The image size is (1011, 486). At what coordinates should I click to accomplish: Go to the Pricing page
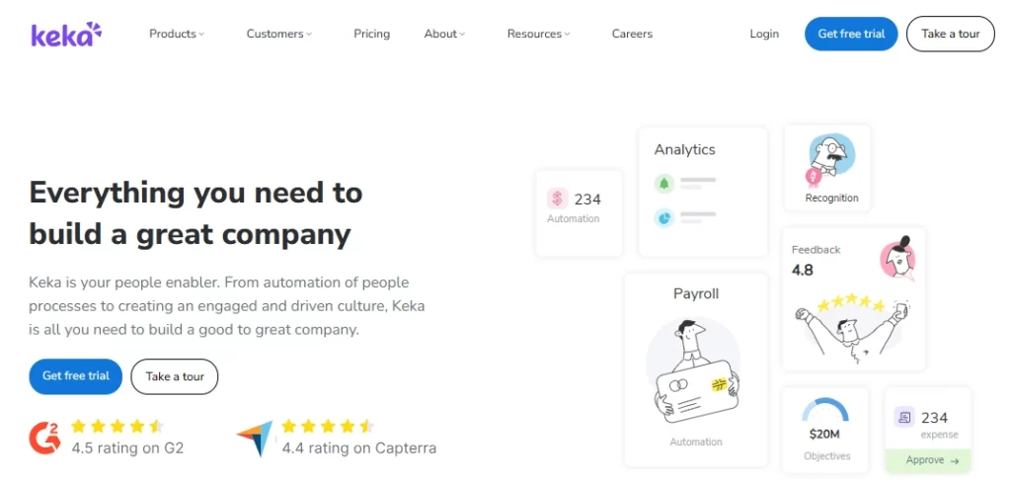[x=371, y=34]
